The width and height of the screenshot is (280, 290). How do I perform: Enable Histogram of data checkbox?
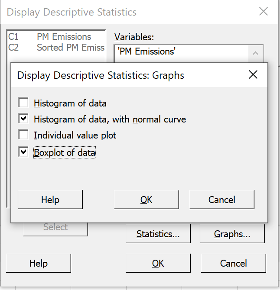[x=23, y=102]
